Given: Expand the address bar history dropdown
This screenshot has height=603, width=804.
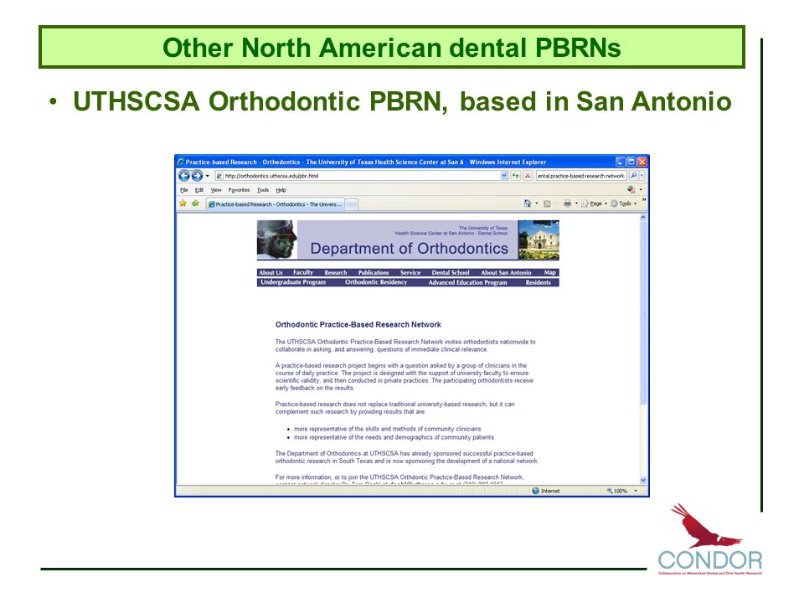Looking at the screenshot, I should click(x=504, y=176).
